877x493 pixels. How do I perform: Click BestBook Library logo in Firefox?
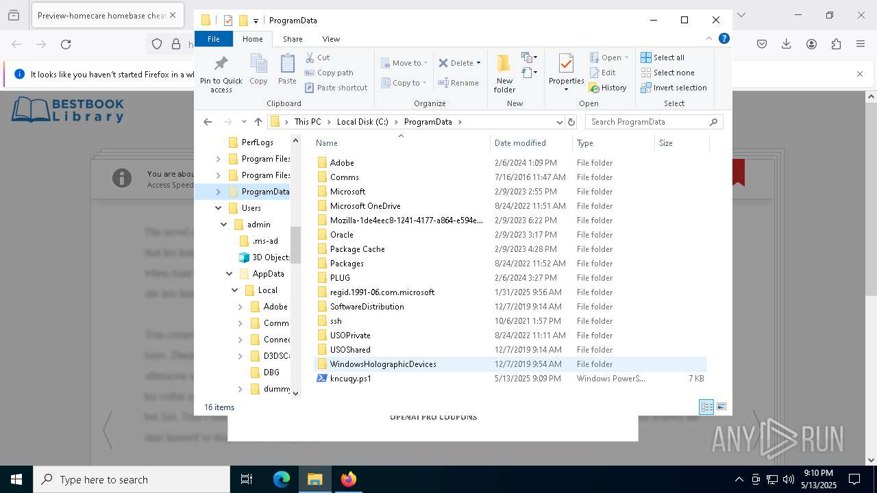coord(67,110)
